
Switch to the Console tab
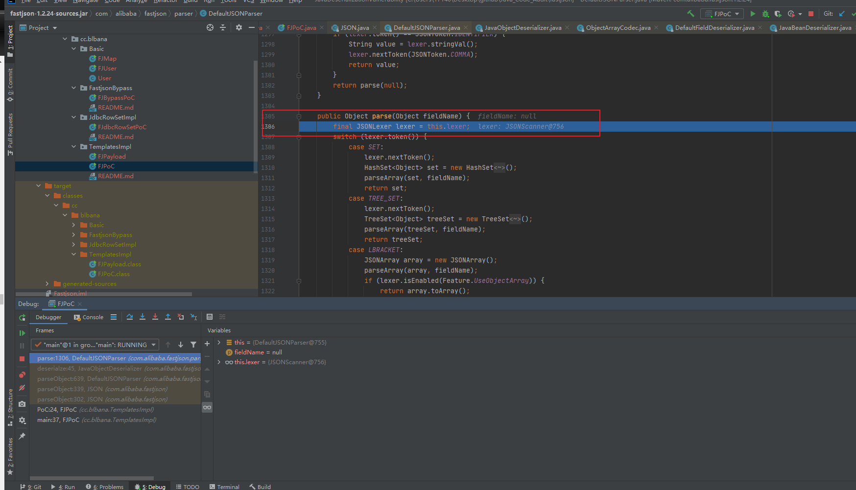(89, 317)
